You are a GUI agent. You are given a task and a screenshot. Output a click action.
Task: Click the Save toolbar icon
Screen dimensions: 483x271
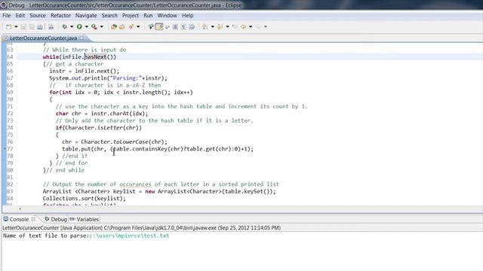[23, 27]
